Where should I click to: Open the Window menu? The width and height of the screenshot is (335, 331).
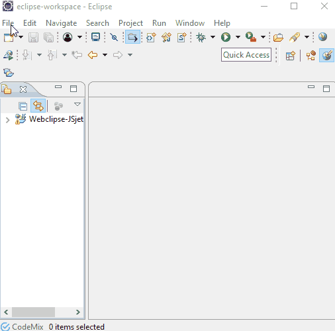[x=190, y=23]
